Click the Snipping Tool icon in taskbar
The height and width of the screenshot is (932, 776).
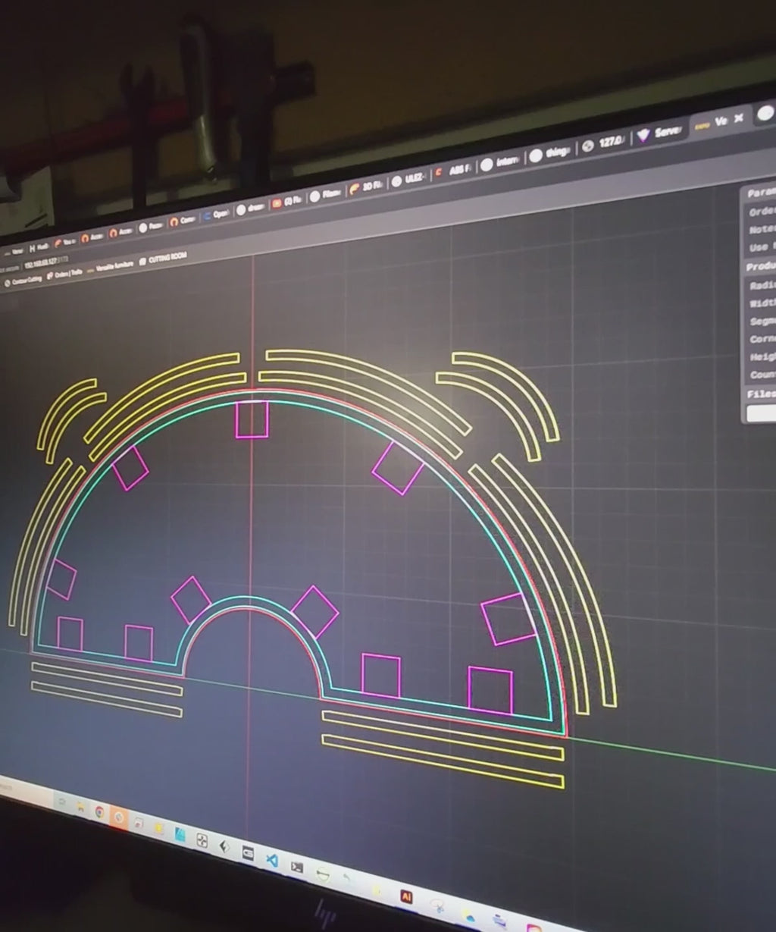click(x=437, y=905)
